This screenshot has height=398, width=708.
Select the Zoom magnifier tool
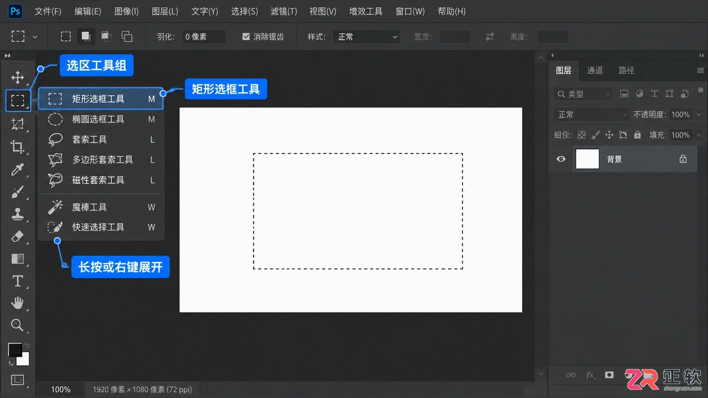(18, 325)
